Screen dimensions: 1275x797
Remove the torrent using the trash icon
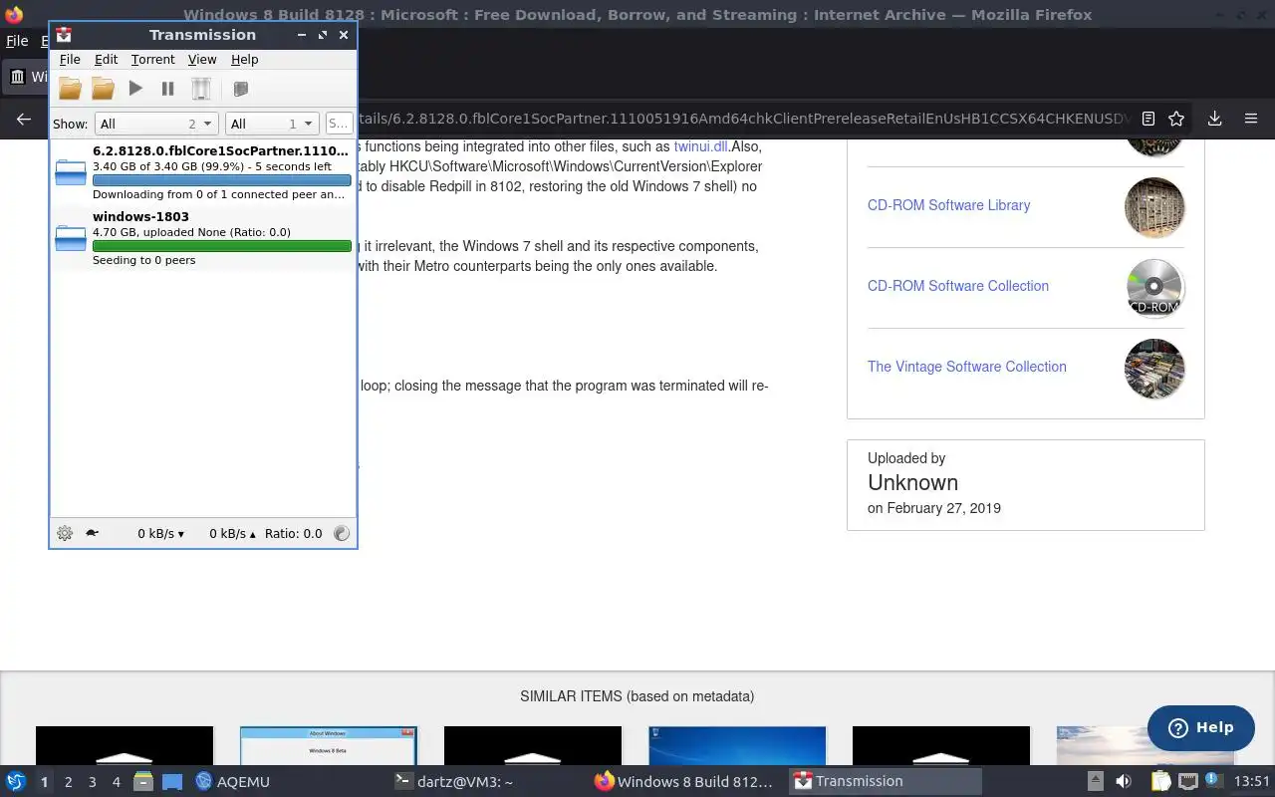[x=201, y=89]
